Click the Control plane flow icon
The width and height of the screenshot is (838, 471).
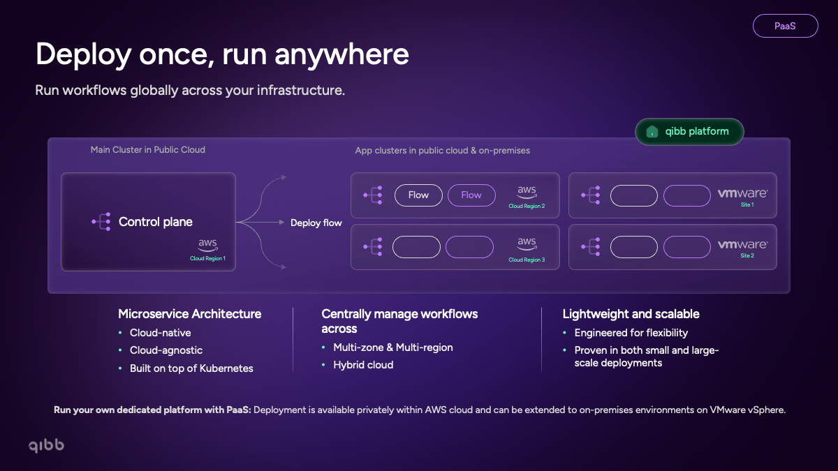click(x=101, y=222)
